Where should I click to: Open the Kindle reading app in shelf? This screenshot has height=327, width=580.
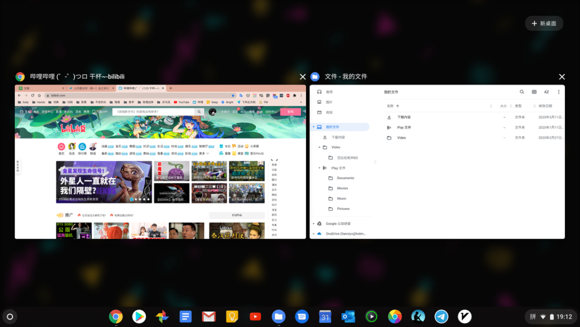418,317
